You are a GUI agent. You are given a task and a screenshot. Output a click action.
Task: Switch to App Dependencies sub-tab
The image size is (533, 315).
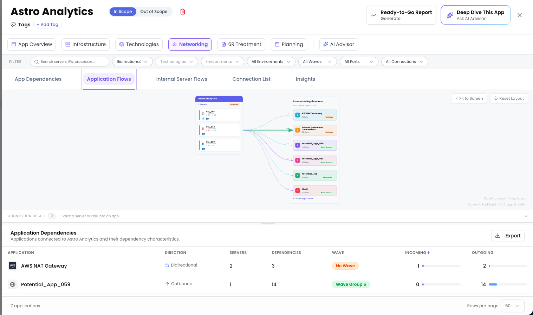[x=38, y=79]
